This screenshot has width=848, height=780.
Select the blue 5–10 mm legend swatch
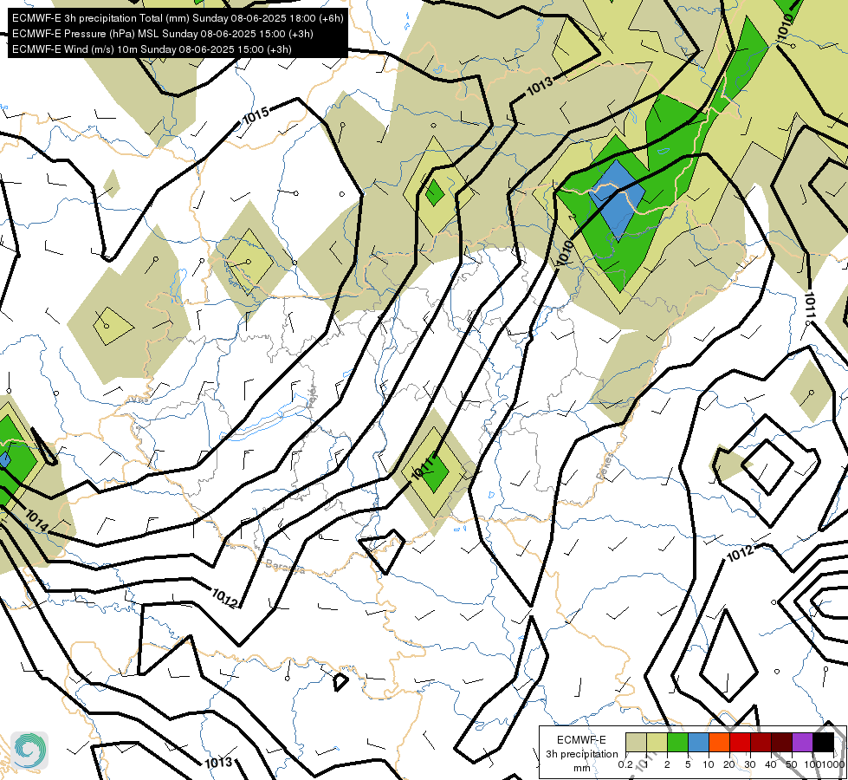698,742
